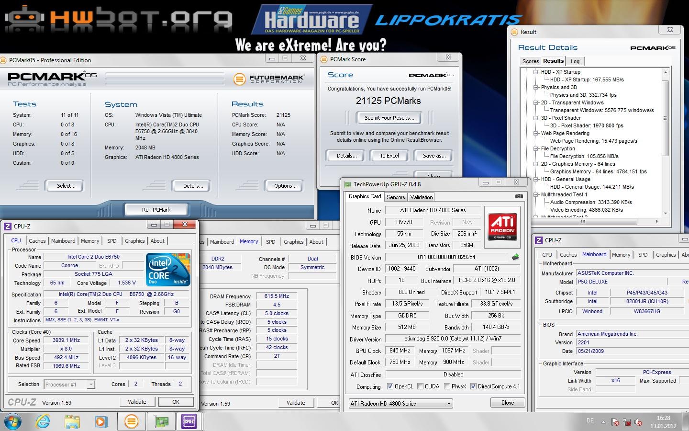Switch to CPU-Z purple taskbar icon
This screenshot has width=689, height=431.
[x=189, y=421]
